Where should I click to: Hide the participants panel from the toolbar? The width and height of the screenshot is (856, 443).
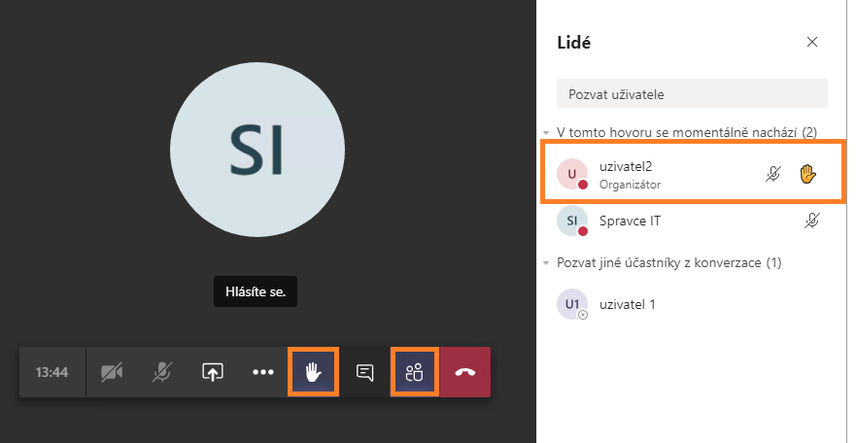[414, 372]
